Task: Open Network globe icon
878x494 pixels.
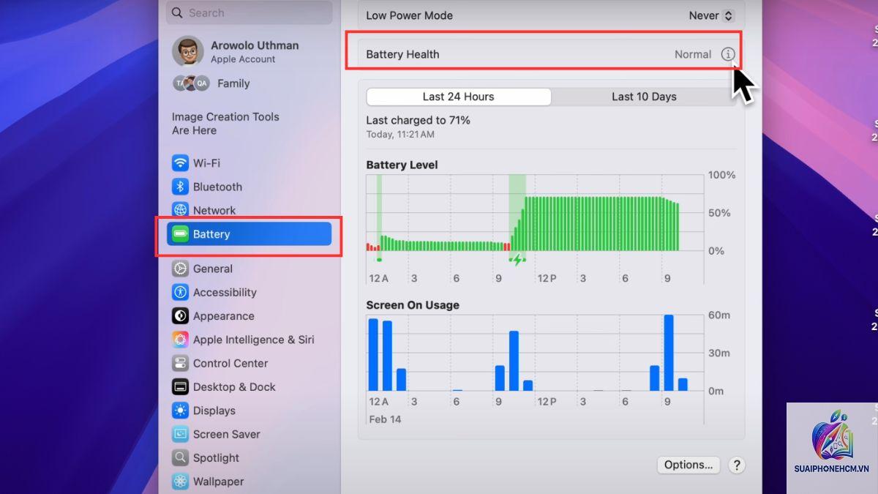Action: 180,210
